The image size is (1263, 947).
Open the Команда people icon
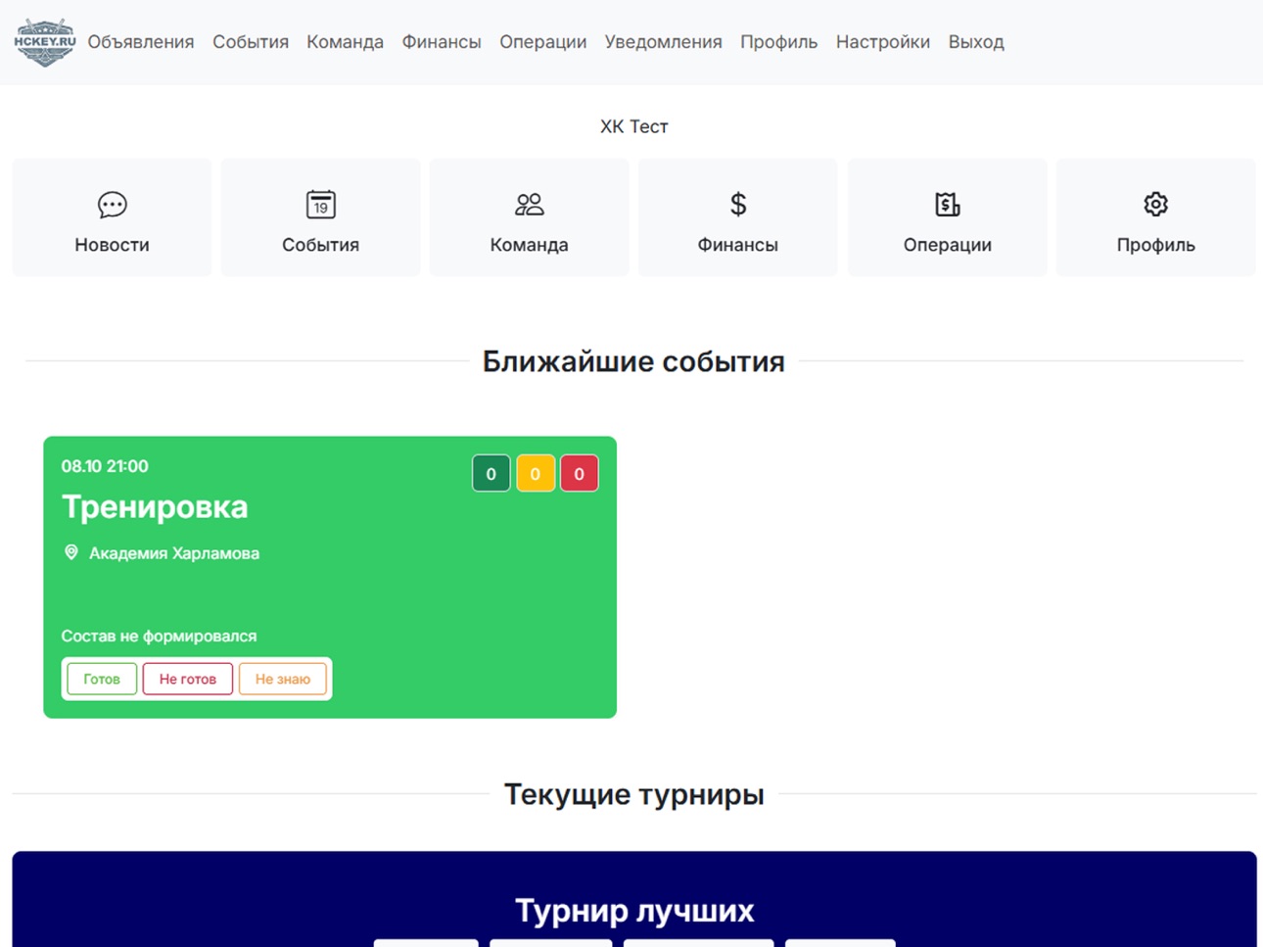click(x=529, y=205)
